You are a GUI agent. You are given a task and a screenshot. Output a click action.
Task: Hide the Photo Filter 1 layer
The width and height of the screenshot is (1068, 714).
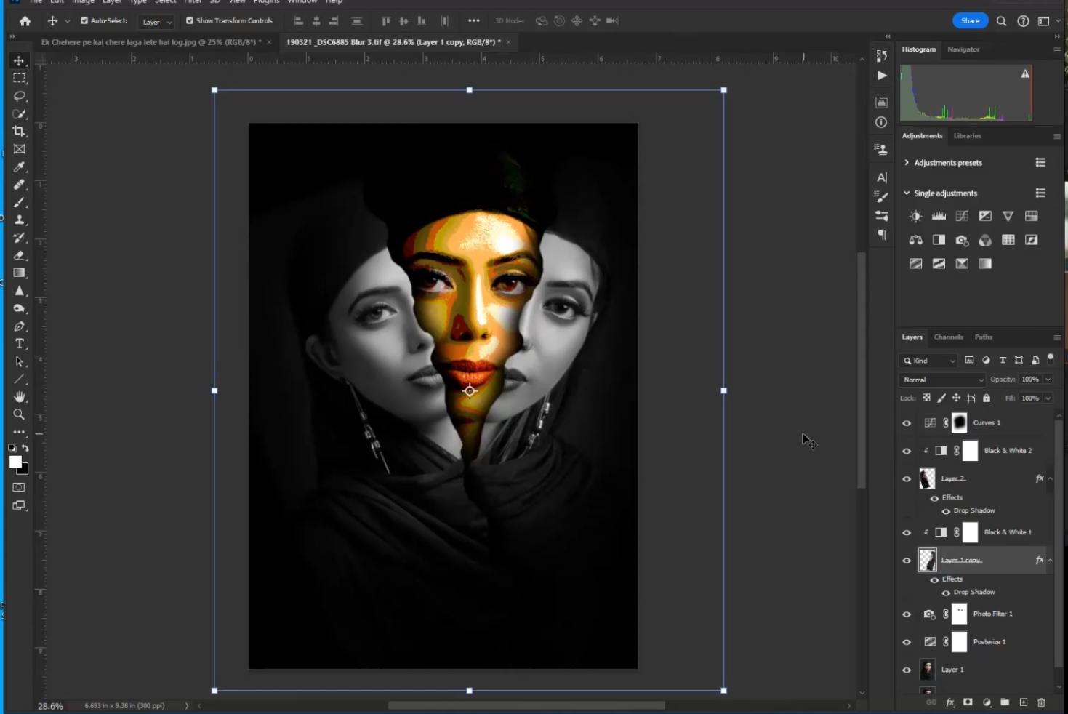pos(907,614)
